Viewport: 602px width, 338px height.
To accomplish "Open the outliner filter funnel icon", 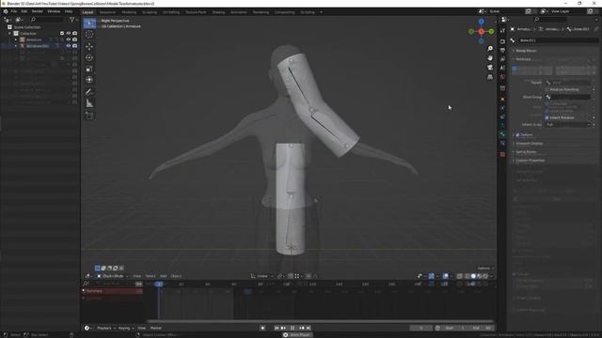I will [71, 19].
